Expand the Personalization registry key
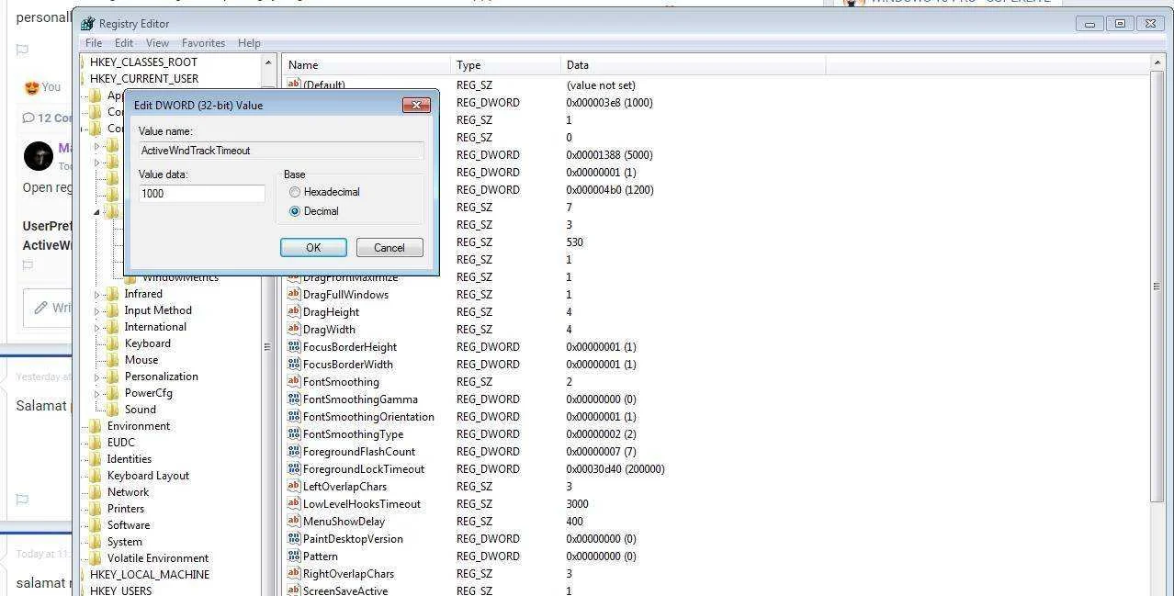Image resolution: width=1174 pixels, height=596 pixels. click(x=97, y=377)
